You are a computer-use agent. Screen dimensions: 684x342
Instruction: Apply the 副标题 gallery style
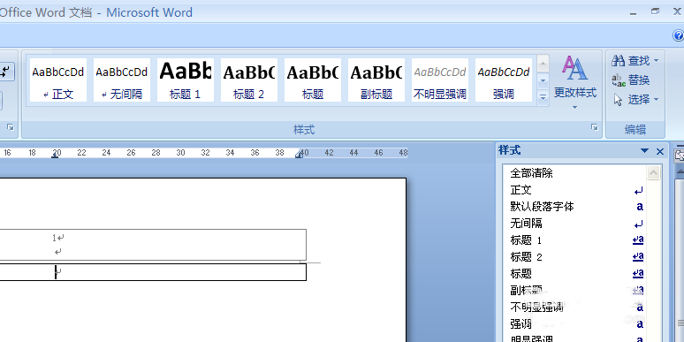(x=376, y=80)
